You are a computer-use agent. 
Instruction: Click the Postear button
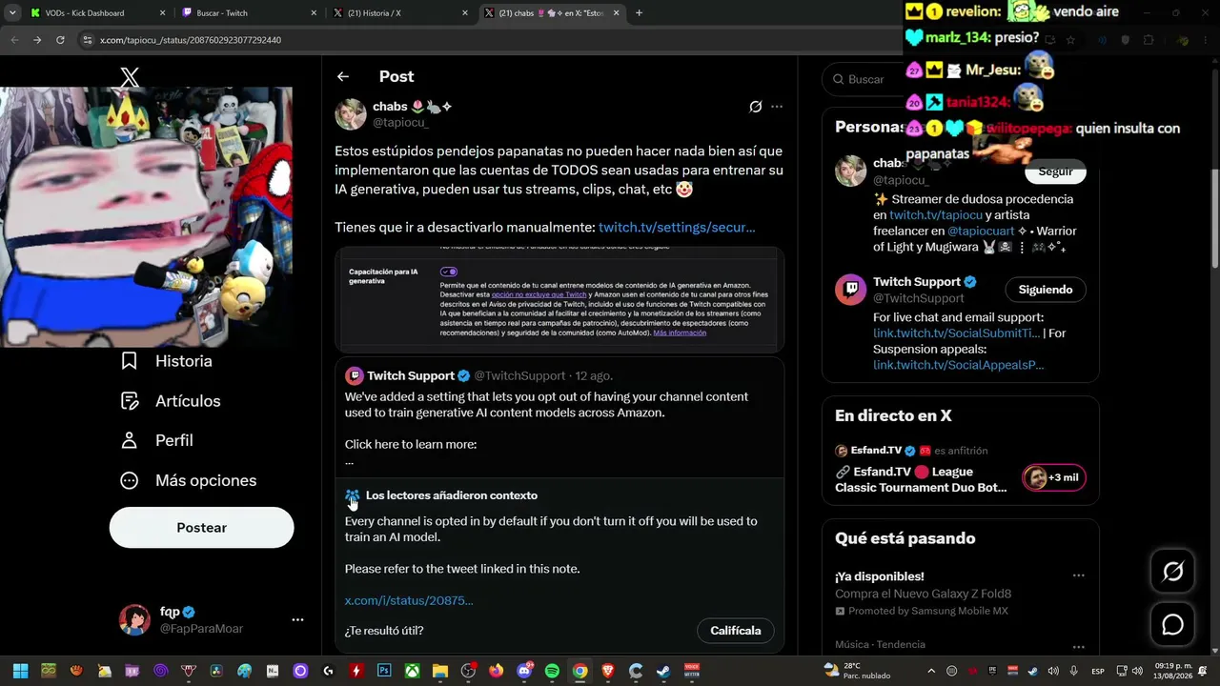201,528
